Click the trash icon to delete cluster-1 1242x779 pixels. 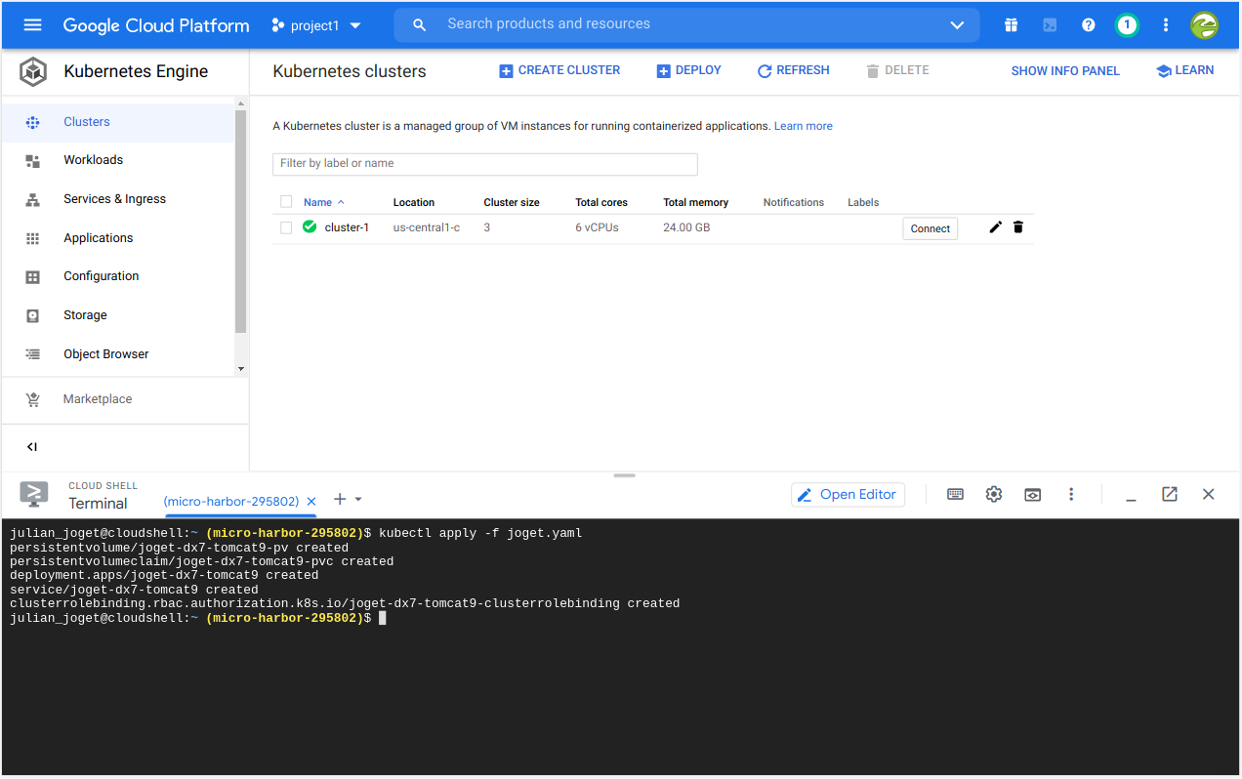tap(1018, 227)
